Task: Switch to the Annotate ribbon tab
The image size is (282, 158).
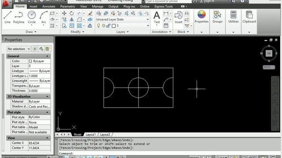Action: [x=49, y=7]
